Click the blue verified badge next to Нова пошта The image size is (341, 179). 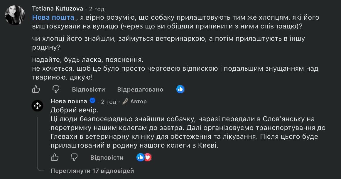click(92, 101)
